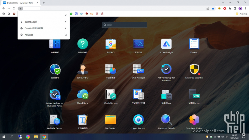Open Universal Search
Viewport: 249px width, 140px height.
pos(166,120)
